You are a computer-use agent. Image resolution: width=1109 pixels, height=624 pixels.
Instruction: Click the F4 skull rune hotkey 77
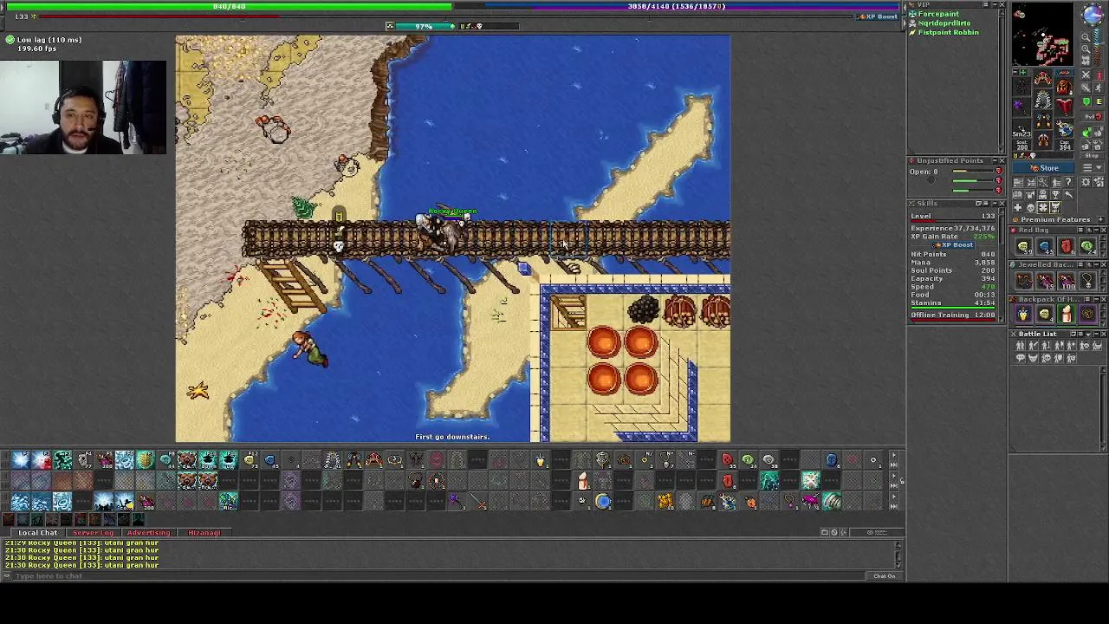pyautogui.click(x=83, y=460)
